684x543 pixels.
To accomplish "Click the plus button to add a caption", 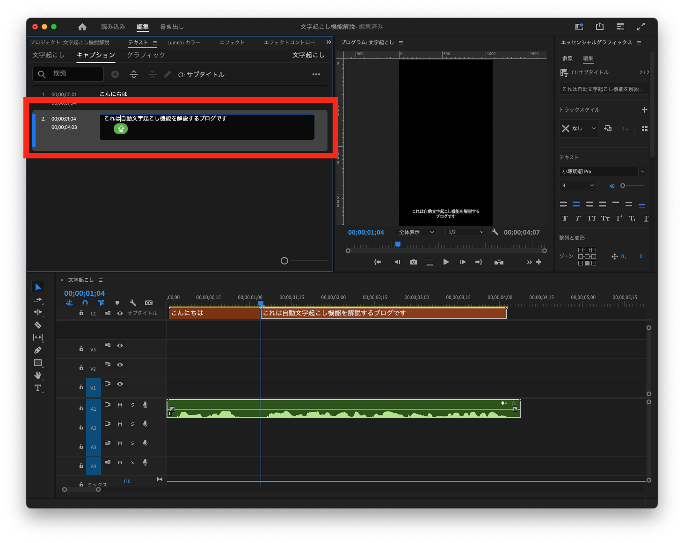I will [115, 74].
